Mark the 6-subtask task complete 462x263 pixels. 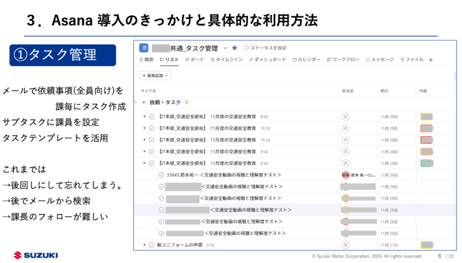(151, 163)
